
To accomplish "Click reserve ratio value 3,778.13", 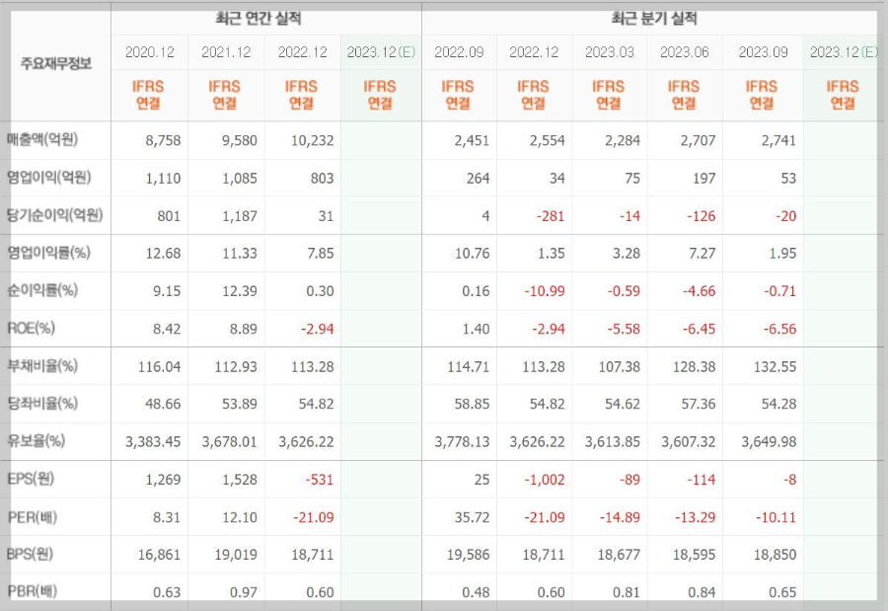I will tap(462, 442).
